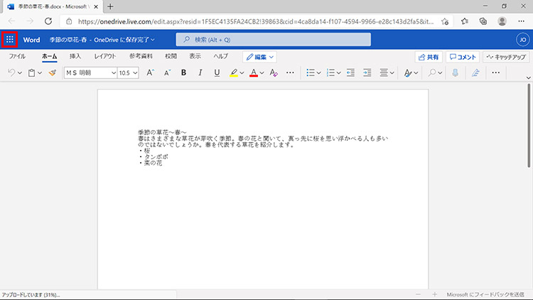Click the clear formatting icon

[274, 73]
